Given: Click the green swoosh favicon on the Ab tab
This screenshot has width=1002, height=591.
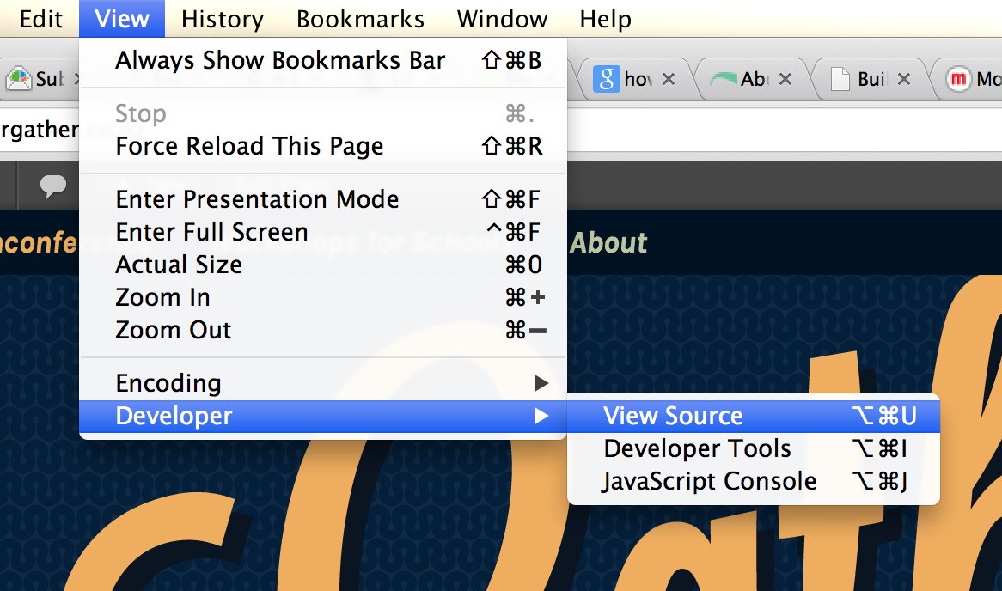Looking at the screenshot, I should point(723,79).
